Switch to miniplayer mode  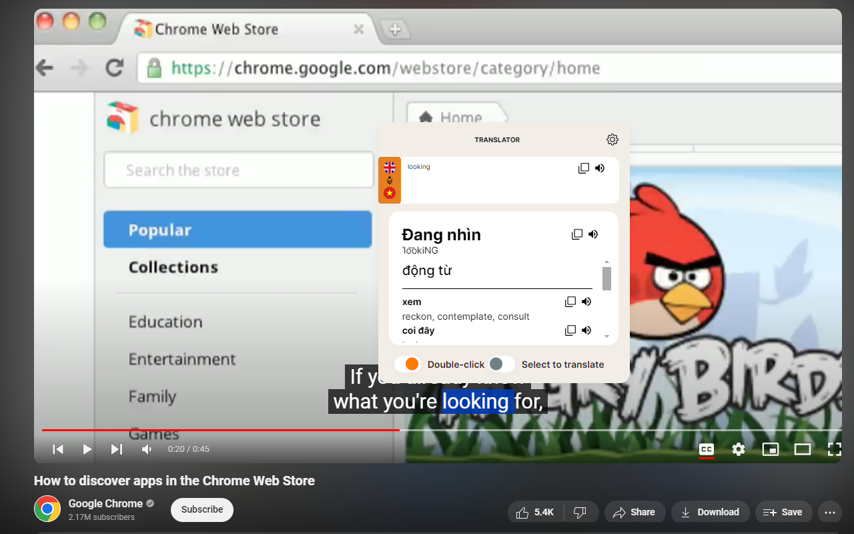click(771, 449)
